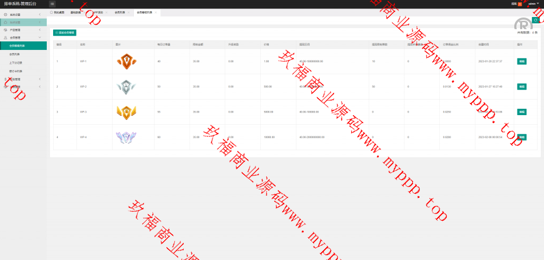Screen dimensions: 544x260
Task: Click the orange notification badge in header
Action: 520,4
